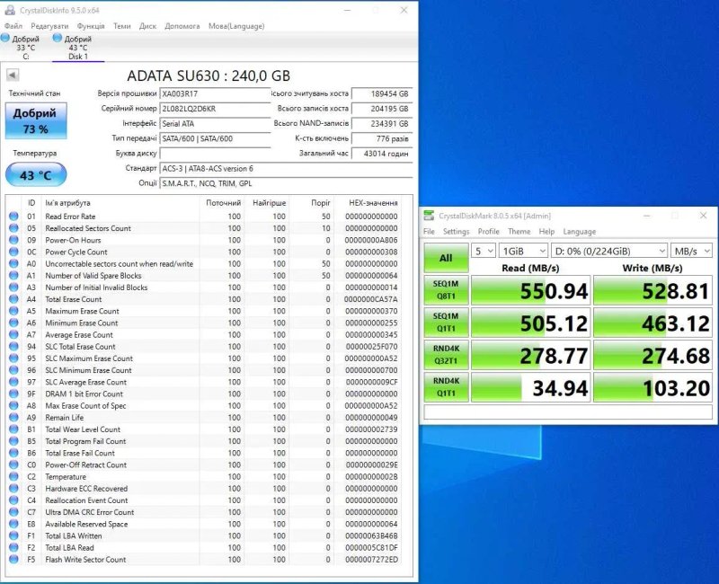The height and width of the screenshot is (584, 719).
Task: Open the test count dropdown showing 5
Action: 484,251
